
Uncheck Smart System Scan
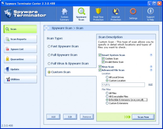pos(100,55)
